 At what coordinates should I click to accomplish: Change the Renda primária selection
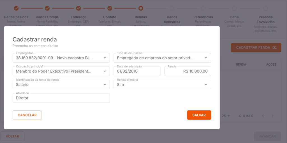point(162,85)
